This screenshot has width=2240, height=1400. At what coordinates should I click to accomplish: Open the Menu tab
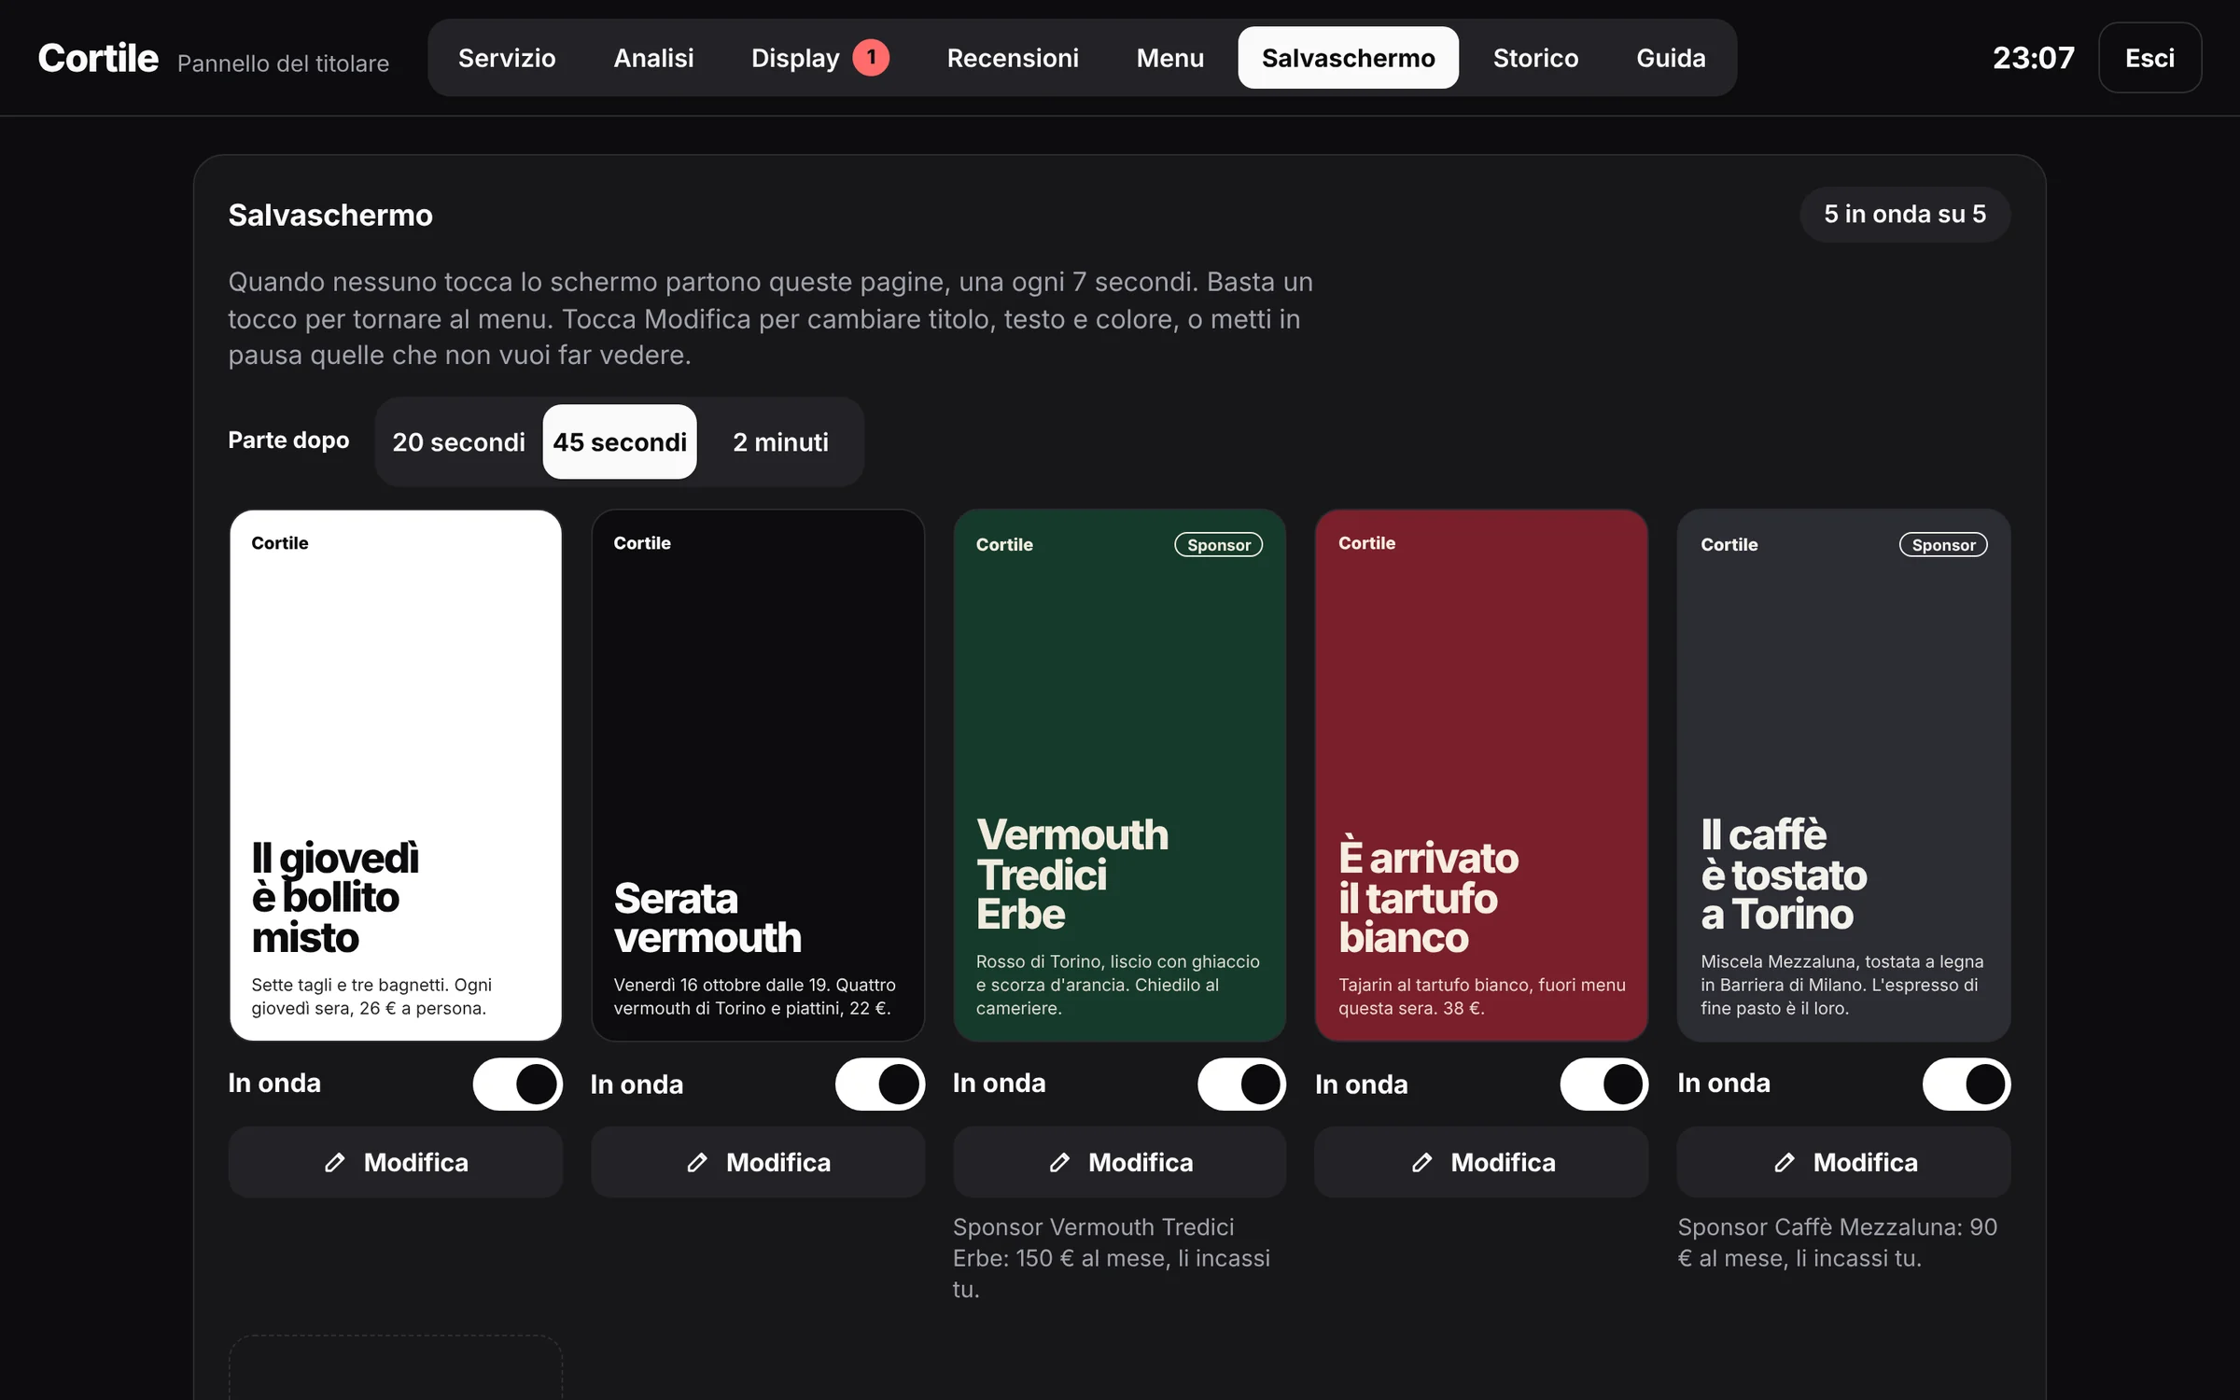pos(1169,58)
